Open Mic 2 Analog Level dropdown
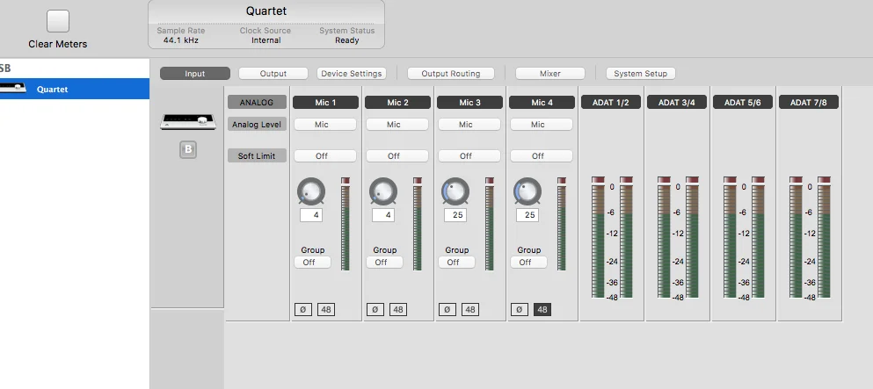Image resolution: width=873 pixels, height=389 pixels. [397, 125]
